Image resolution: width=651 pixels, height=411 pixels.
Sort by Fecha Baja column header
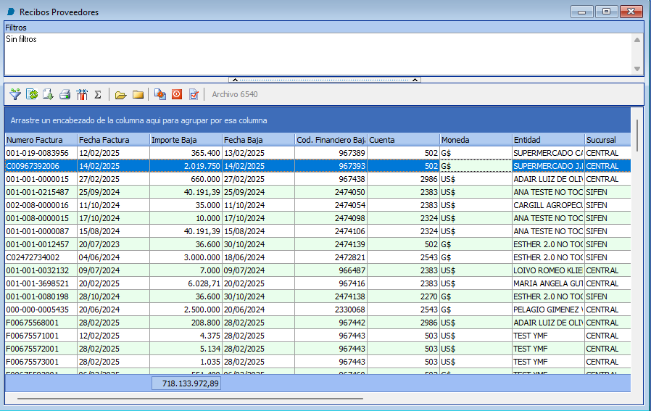[x=258, y=140]
